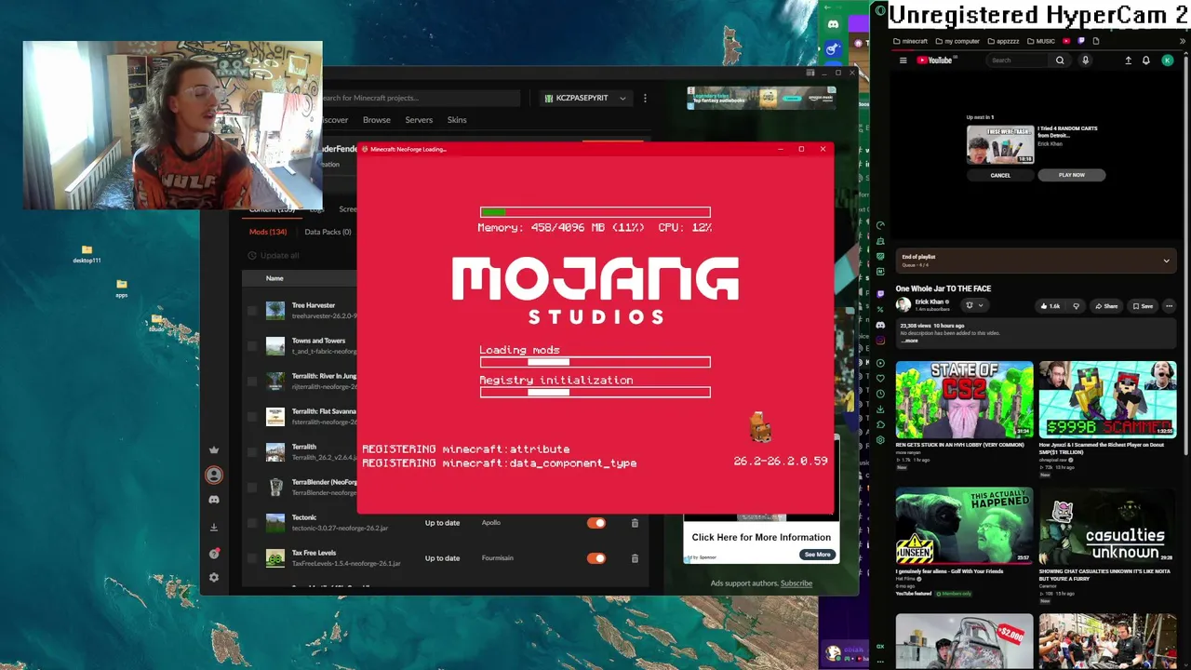Open the STATE OF CS2 video thumbnail

[964, 399]
